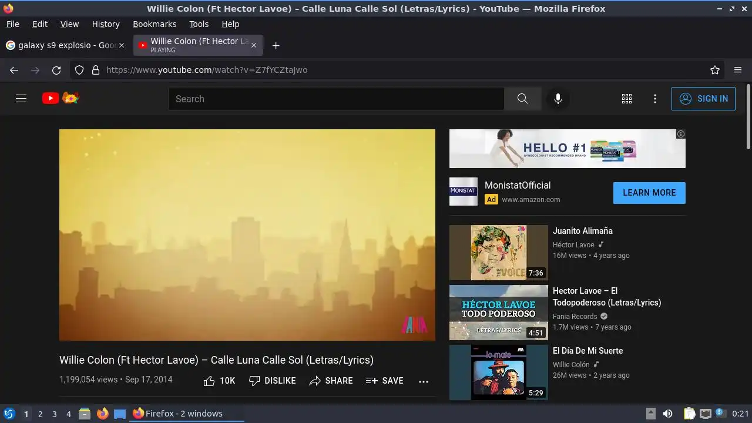
Task: Open Firefox application hamburger menu
Action: point(738,70)
